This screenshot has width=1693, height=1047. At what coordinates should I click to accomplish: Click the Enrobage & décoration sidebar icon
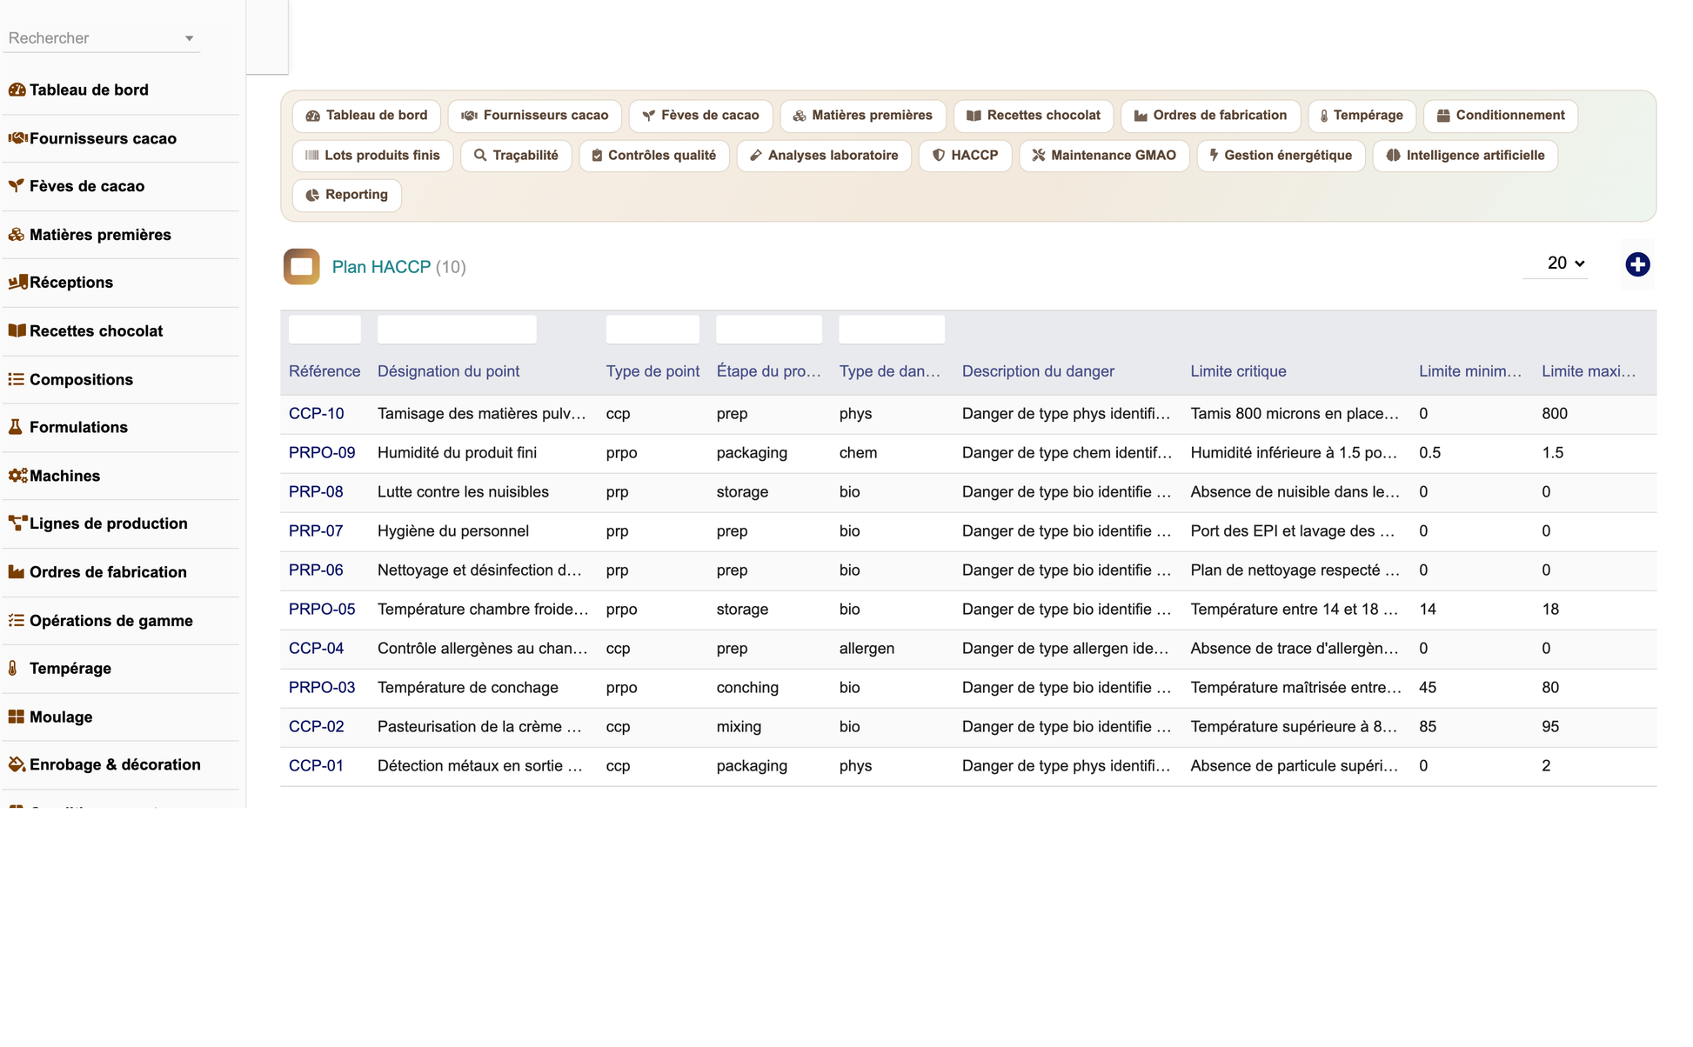pyautogui.click(x=17, y=764)
